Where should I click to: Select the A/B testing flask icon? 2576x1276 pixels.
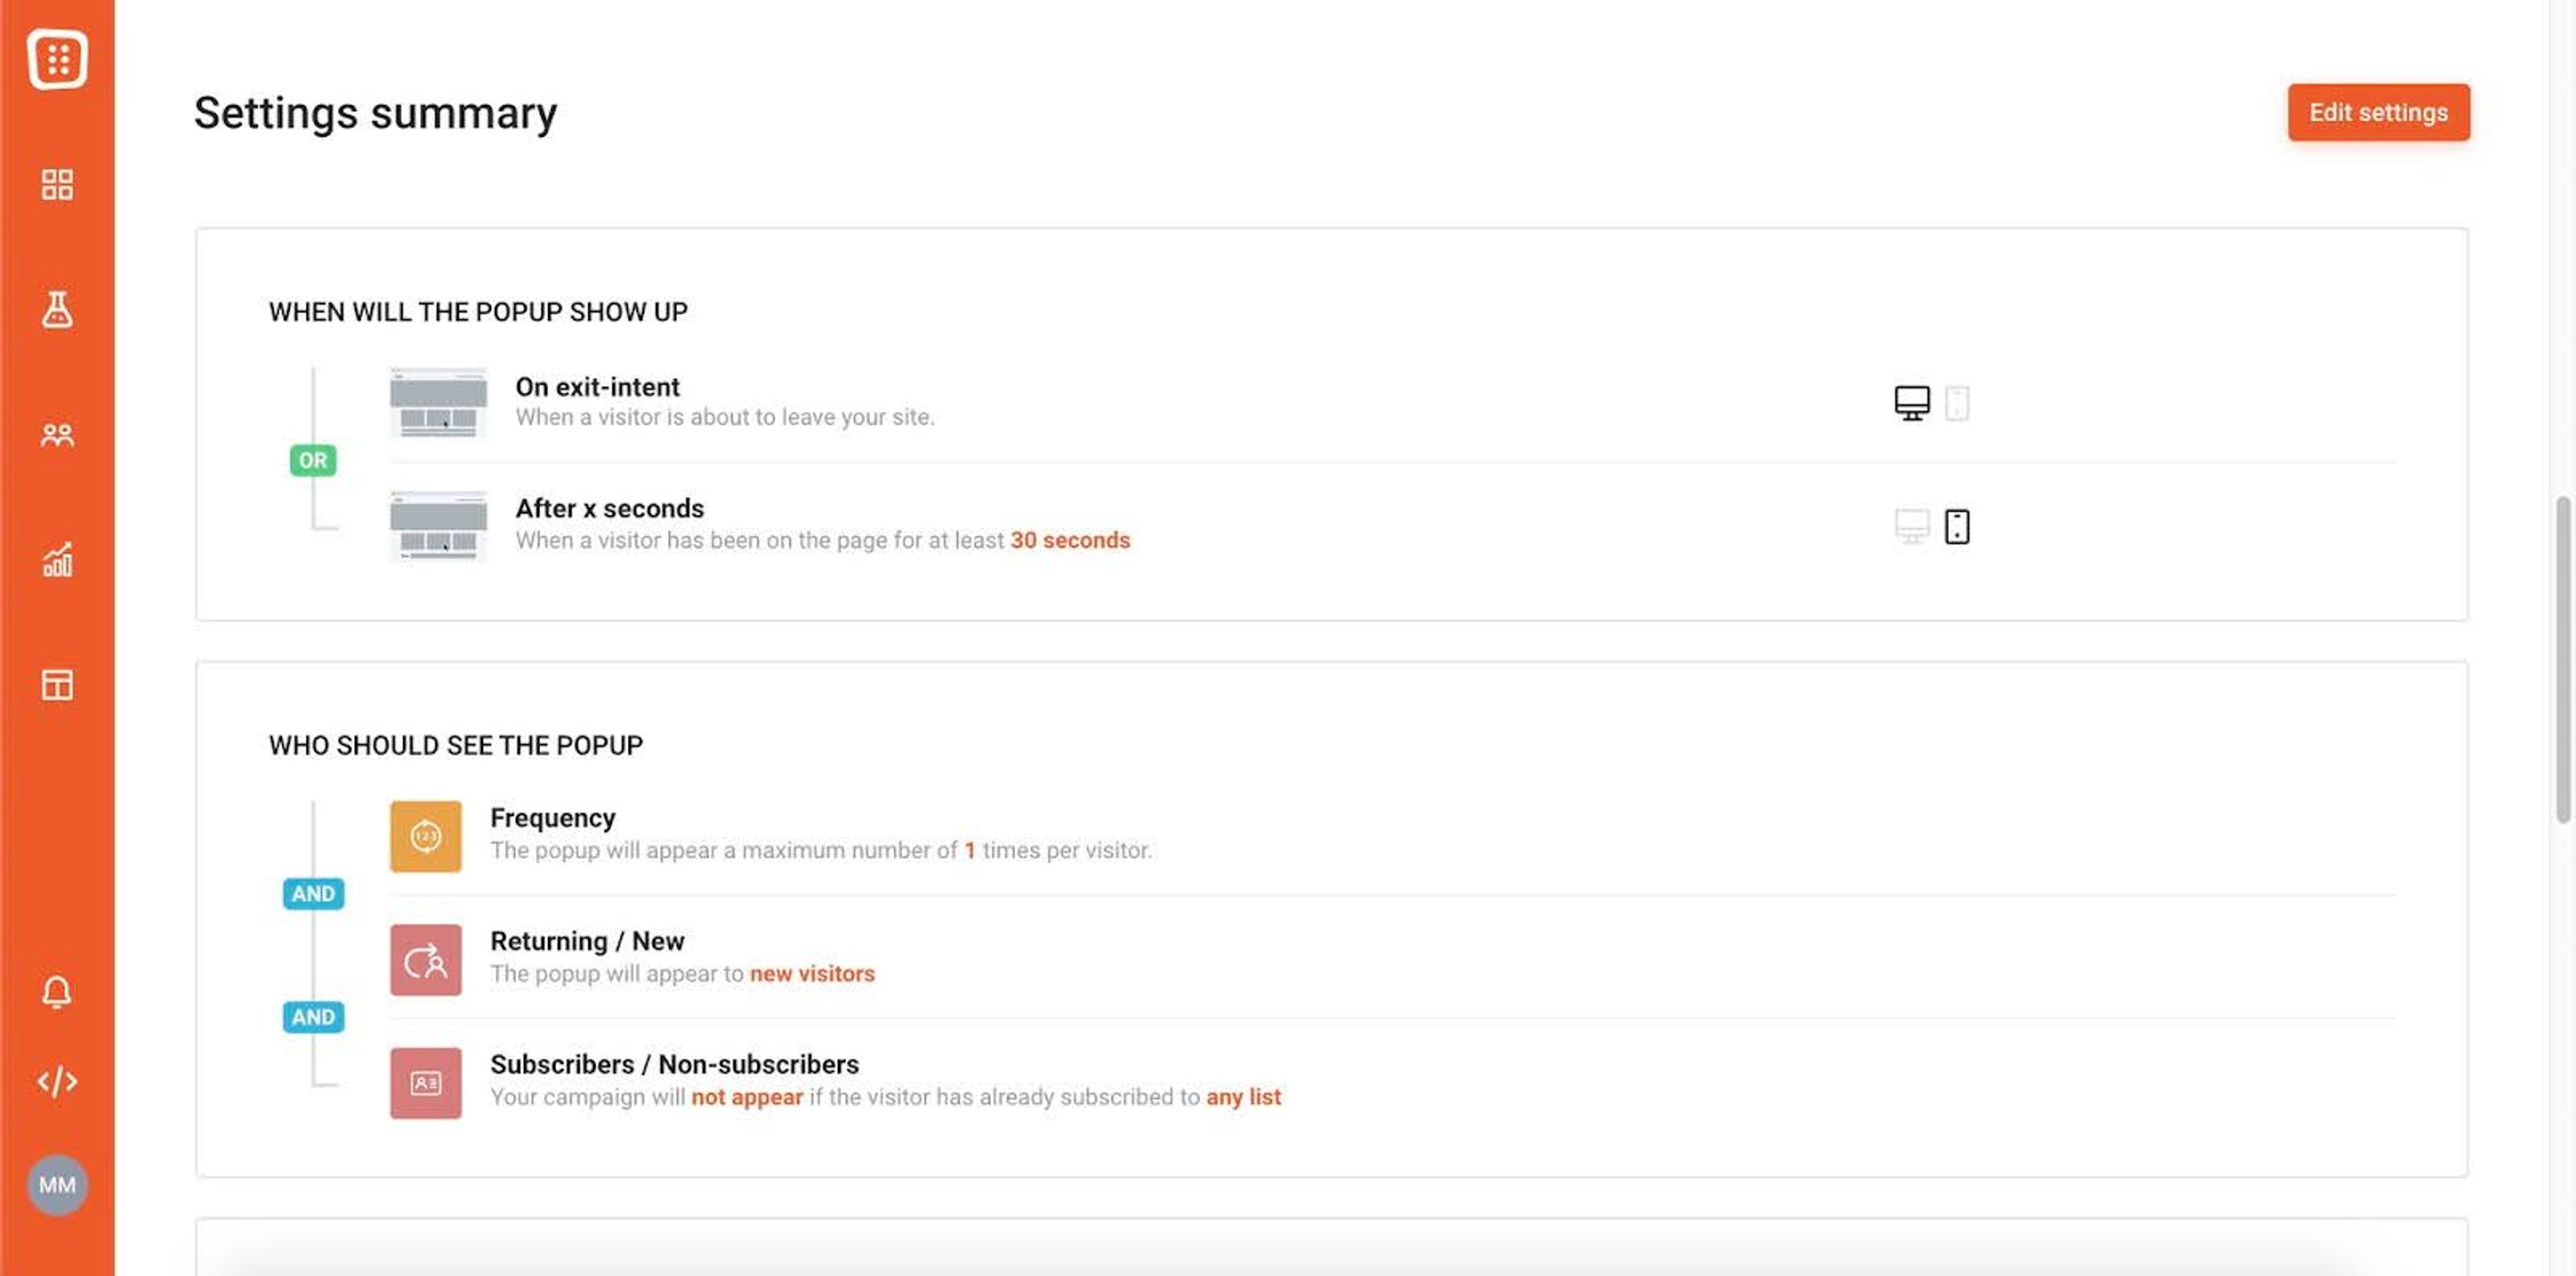[57, 310]
